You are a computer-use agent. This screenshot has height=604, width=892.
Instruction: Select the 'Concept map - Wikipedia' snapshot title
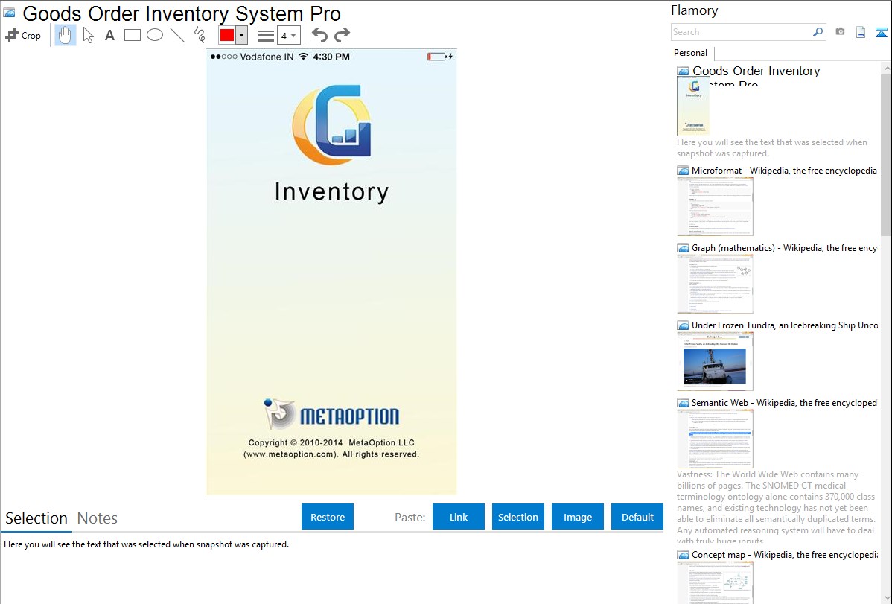click(x=785, y=554)
